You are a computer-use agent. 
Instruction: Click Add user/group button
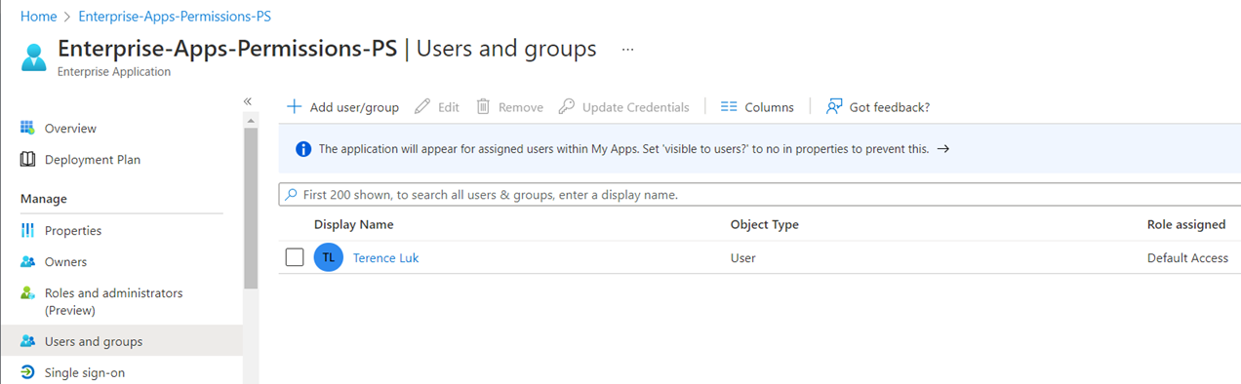(x=342, y=107)
